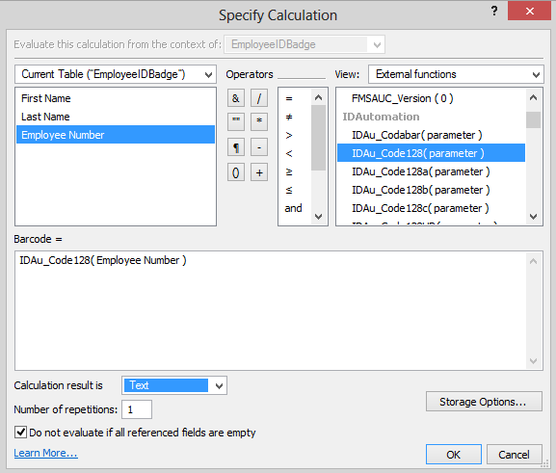Screen dimensions: 556x473
Task: Select IDAu_Code128a( parameter ) function
Action: [x=431, y=171]
